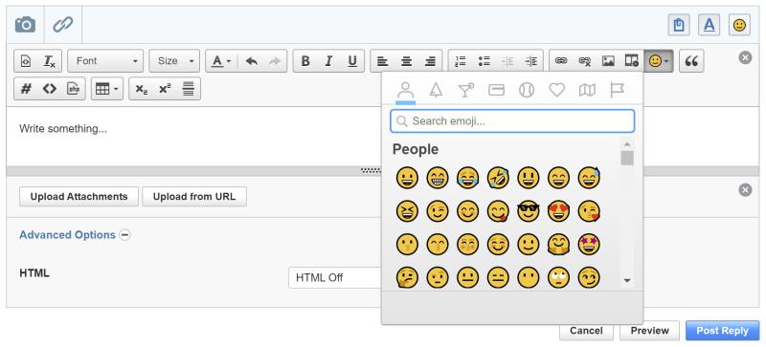Viewport: 766px width, 347px height.
Task: Open the text color dropdown
Action: pos(221,61)
